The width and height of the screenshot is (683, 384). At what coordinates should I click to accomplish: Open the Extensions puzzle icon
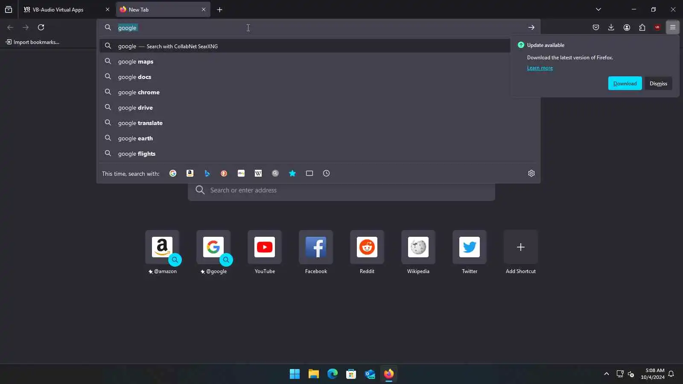(642, 27)
